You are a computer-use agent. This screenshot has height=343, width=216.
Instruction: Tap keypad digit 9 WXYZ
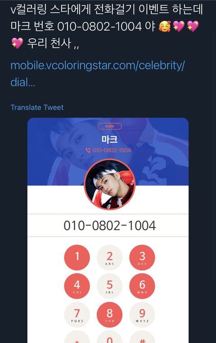click(142, 315)
